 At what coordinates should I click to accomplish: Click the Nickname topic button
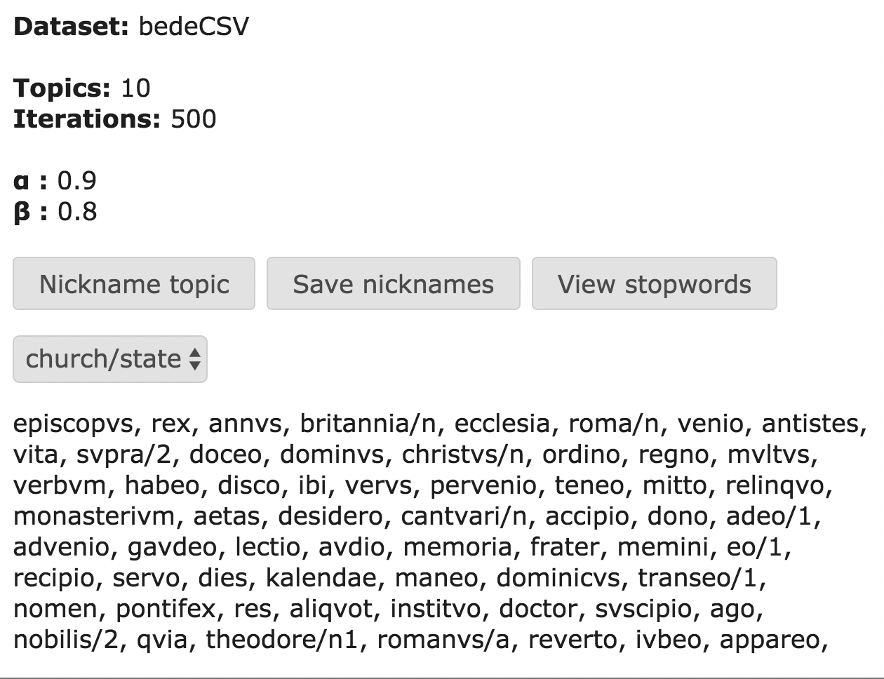[x=134, y=284]
